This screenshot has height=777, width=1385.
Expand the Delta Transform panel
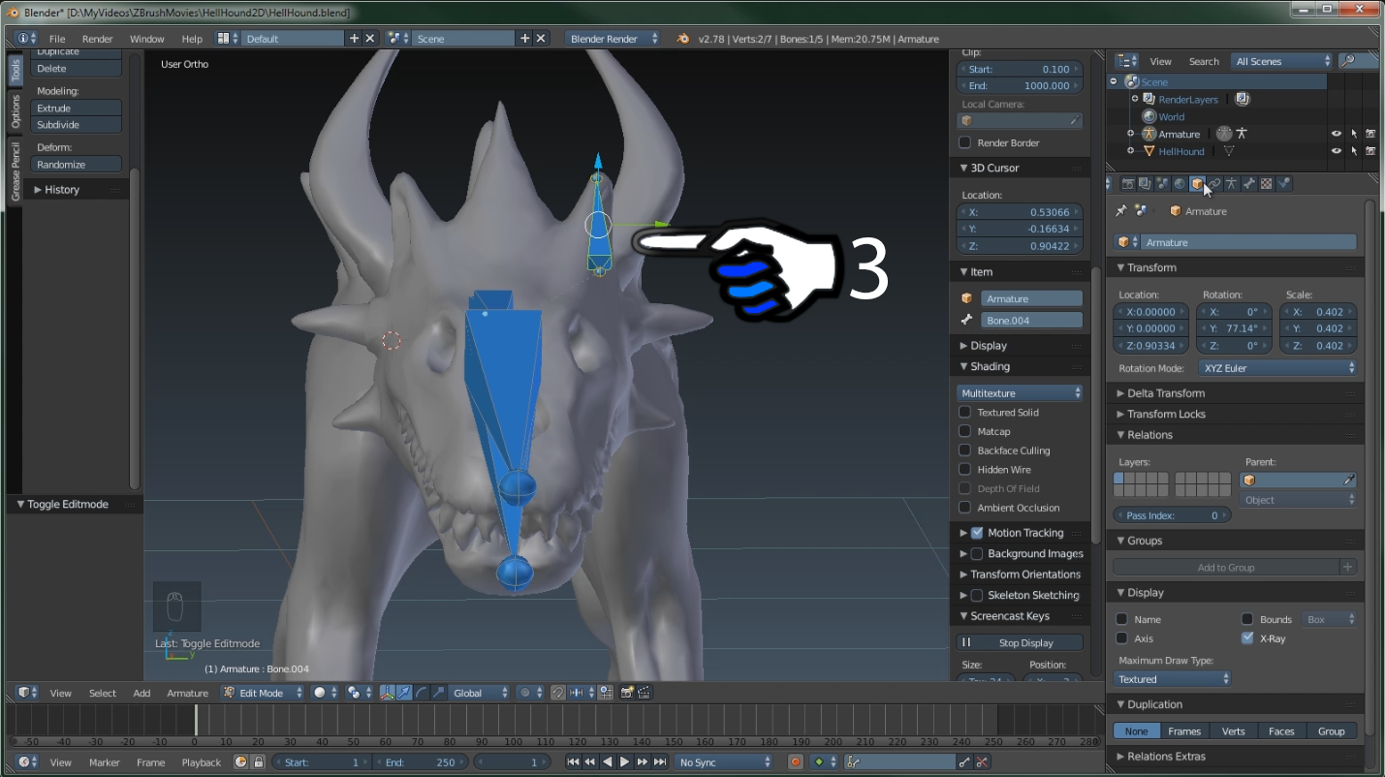(x=1165, y=393)
